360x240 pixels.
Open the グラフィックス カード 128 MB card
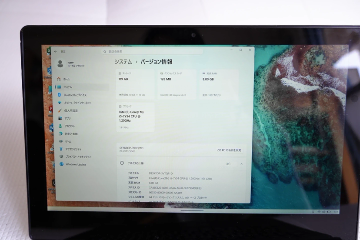(177, 84)
